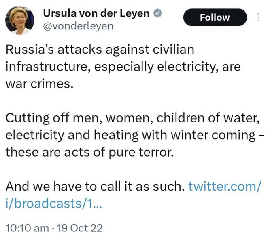The width and height of the screenshot is (270, 235).
Task: Open the three-dot more options menu
Action: coord(258,17)
